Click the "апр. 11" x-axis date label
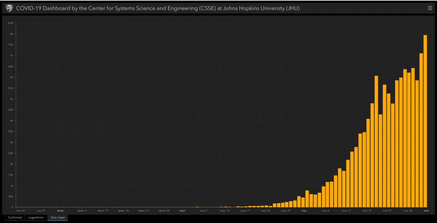The height and width of the screenshot is (223, 437). pos(346,211)
